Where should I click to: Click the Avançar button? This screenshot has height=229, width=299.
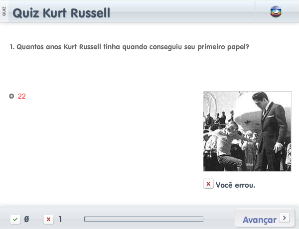click(265, 219)
